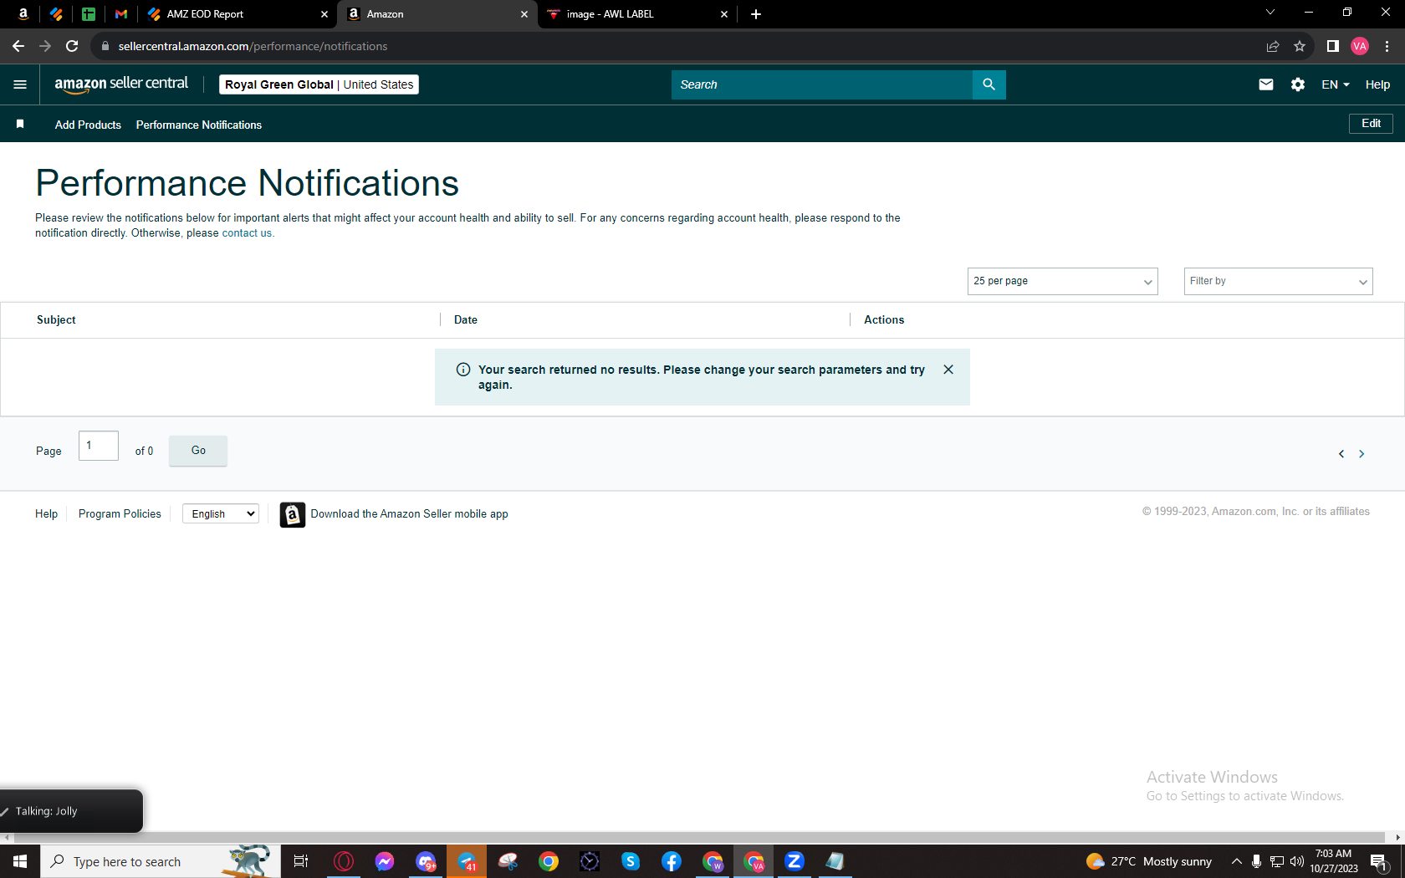The width and height of the screenshot is (1405, 878).
Task: Click the address bar URL
Action: [253, 46]
